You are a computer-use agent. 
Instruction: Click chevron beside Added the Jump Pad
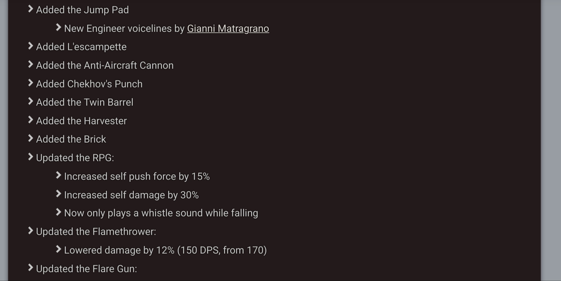coord(31,9)
